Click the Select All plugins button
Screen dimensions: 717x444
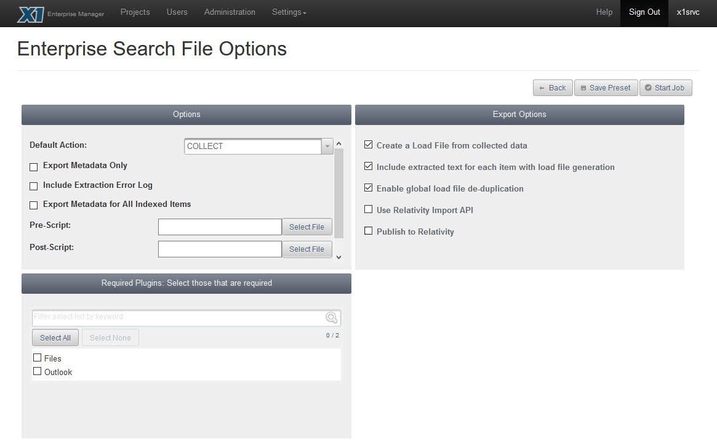pyautogui.click(x=55, y=338)
